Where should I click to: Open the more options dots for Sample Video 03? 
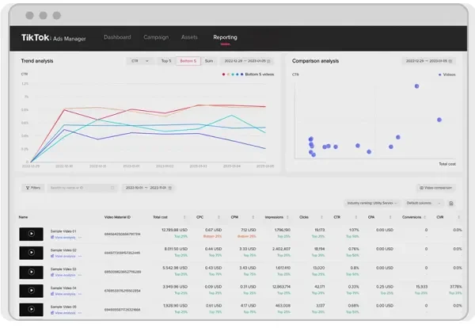coord(80,275)
